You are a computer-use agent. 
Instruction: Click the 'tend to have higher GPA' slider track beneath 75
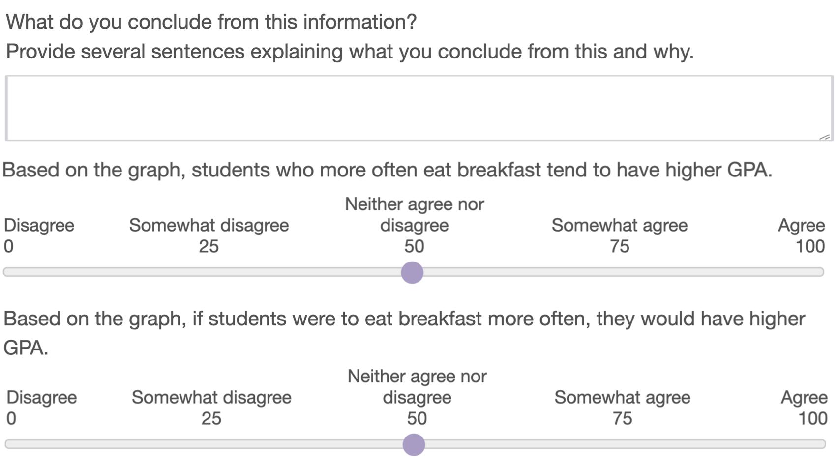tap(619, 272)
